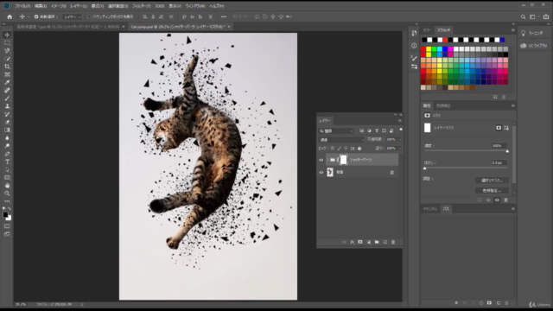Select the Move tool in the toolbox
This screenshot has height=311, width=553.
click(7, 35)
